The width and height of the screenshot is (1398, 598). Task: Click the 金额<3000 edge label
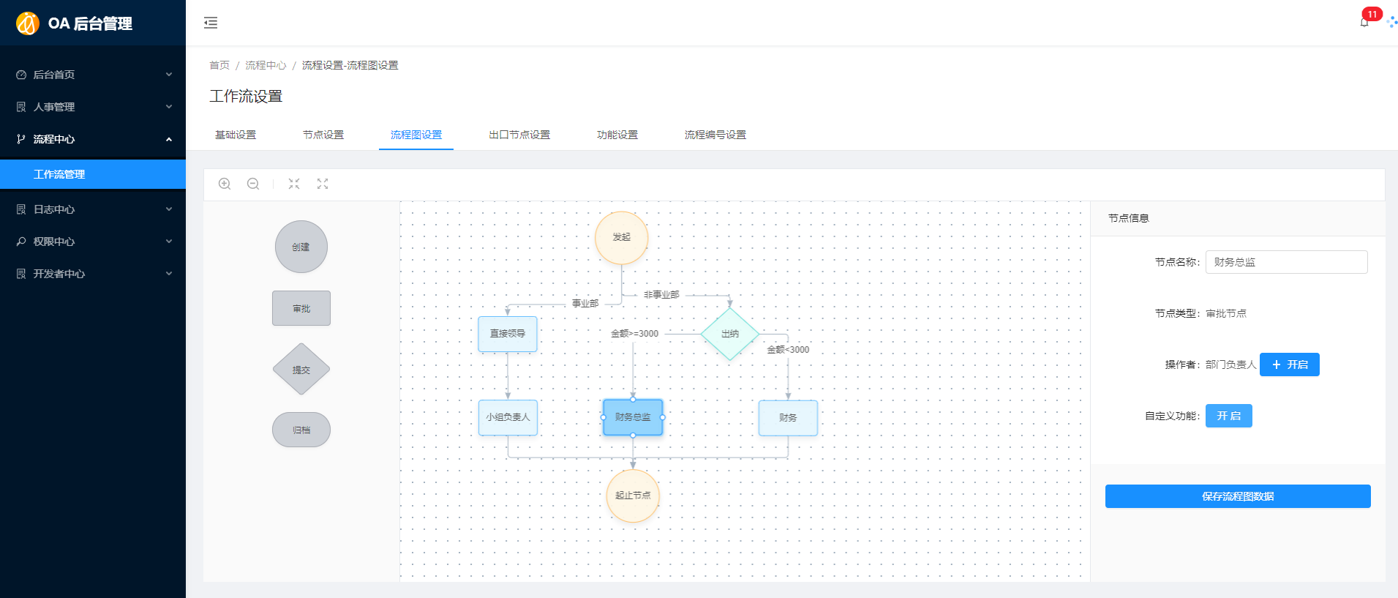pos(788,350)
